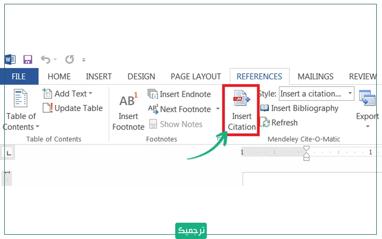Click Insert Endnote

(180, 94)
